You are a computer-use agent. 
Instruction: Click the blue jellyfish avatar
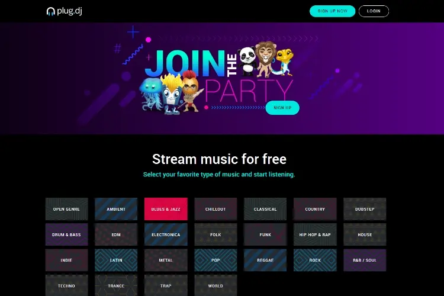pos(150,94)
